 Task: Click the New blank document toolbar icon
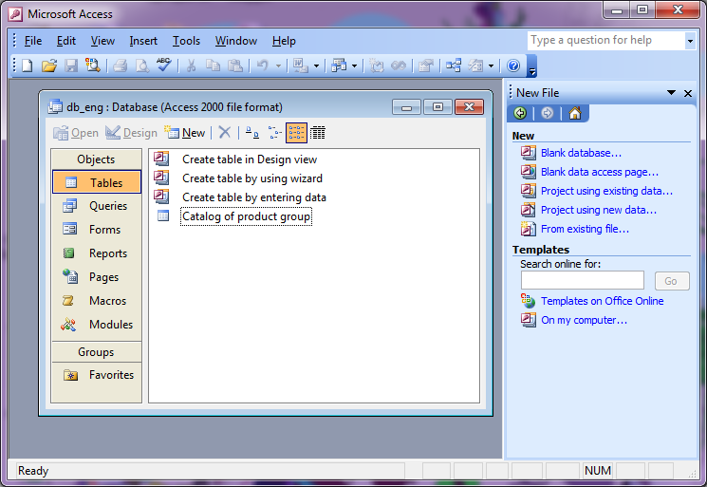point(28,66)
